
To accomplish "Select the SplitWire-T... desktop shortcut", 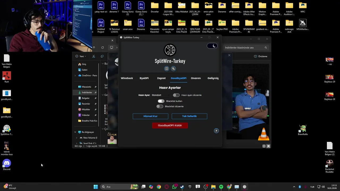I will 7,130.
